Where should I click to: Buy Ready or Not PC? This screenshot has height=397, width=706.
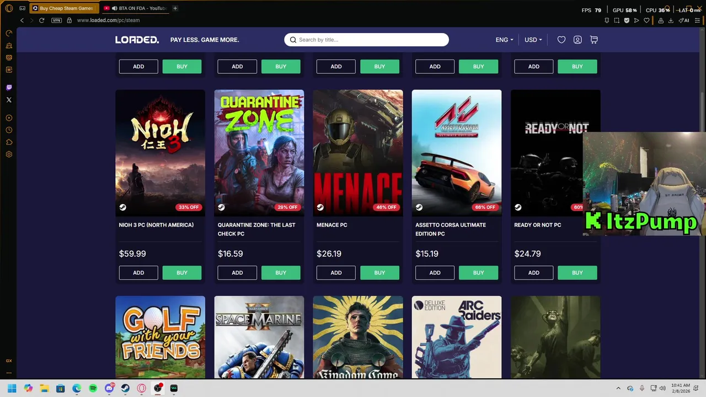tap(577, 273)
